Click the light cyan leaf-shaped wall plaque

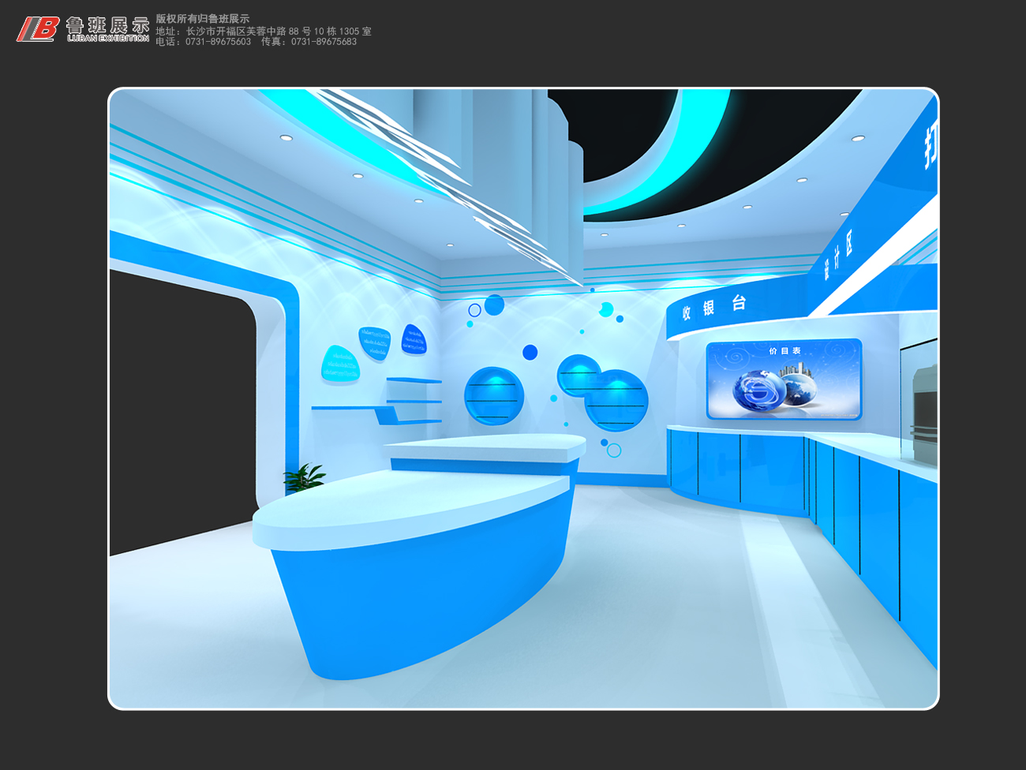pyautogui.click(x=340, y=365)
